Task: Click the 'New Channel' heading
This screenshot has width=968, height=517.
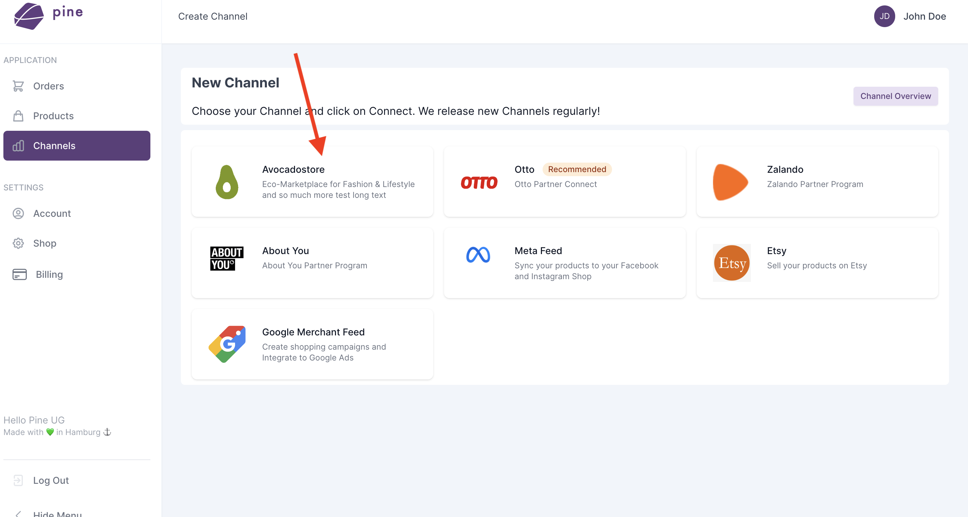Action: click(x=235, y=83)
